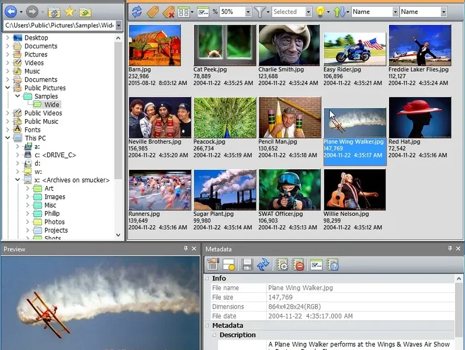The height and width of the screenshot is (350, 465).
Task: Click the save floppy icon in Metadata toolbar
Action: (247, 264)
